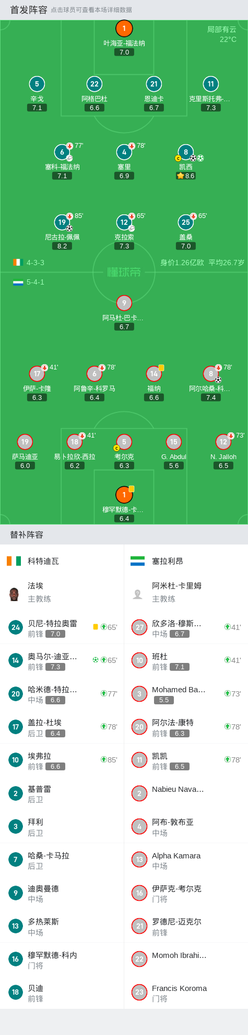Tap 尼古拉-佩佩 number 19 player icon
This screenshot has width=248, height=1035.
[x=62, y=222]
